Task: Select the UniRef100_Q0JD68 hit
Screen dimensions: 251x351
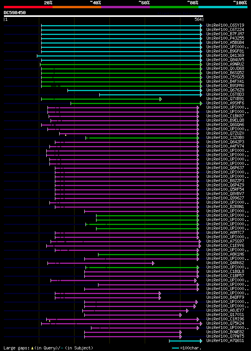Action: (225, 68)
